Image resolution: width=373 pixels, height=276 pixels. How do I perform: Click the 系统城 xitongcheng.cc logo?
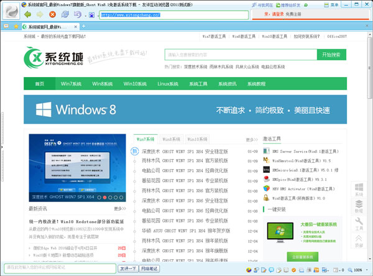(x=53, y=57)
